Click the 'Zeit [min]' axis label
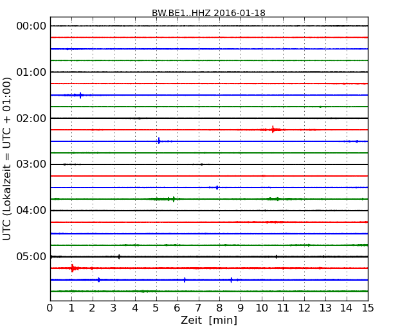This screenshot has height=334, width=418. click(x=209, y=320)
